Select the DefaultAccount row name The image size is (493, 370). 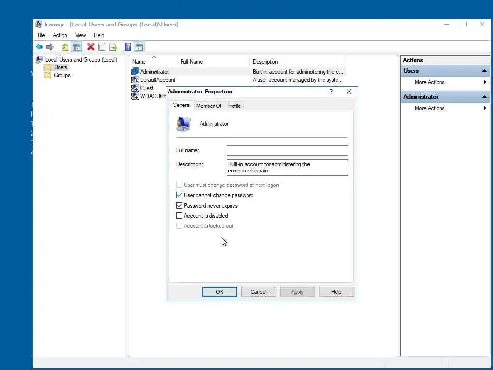click(157, 80)
